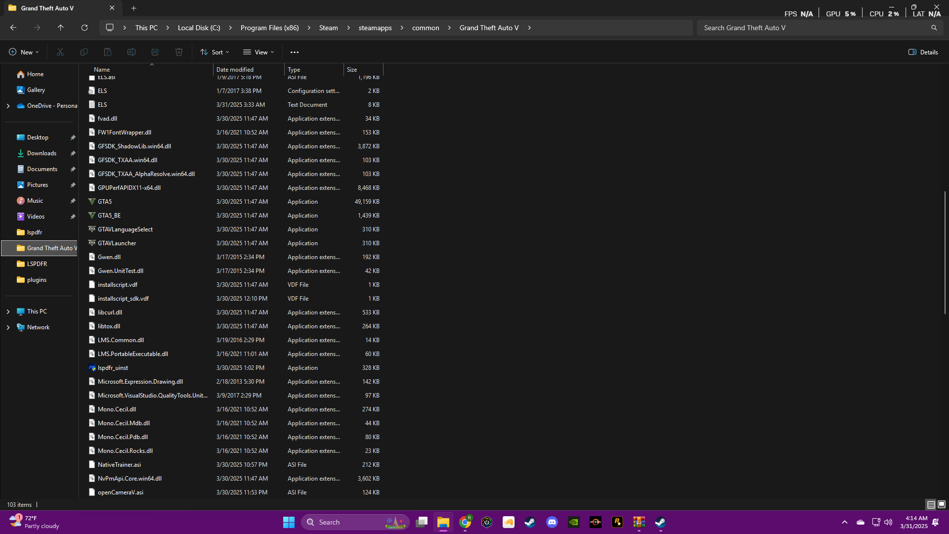The width and height of the screenshot is (949, 534).
Task: Click the Refresh icon in navigation bar
Action: click(x=85, y=28)
